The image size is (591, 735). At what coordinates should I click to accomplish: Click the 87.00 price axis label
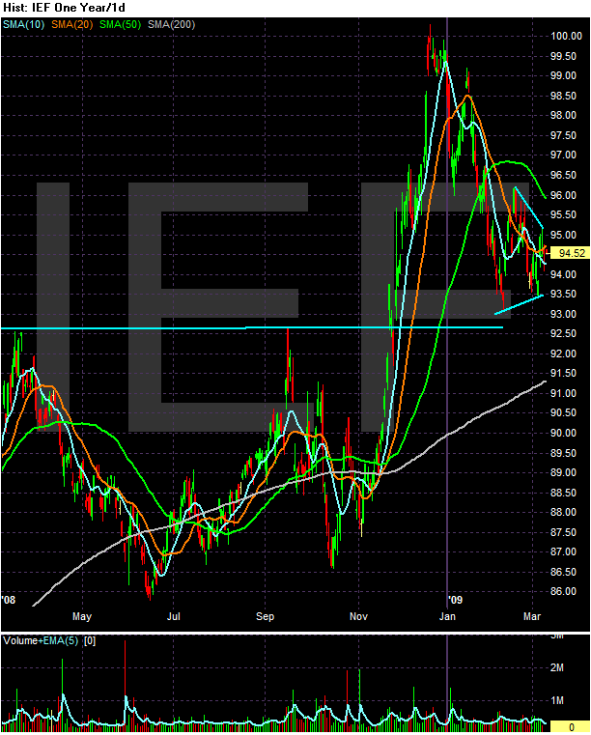[x=563, y=552]
